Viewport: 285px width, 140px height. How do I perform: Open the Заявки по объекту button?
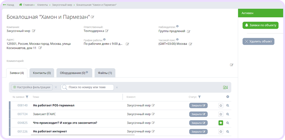coord(260,25)
